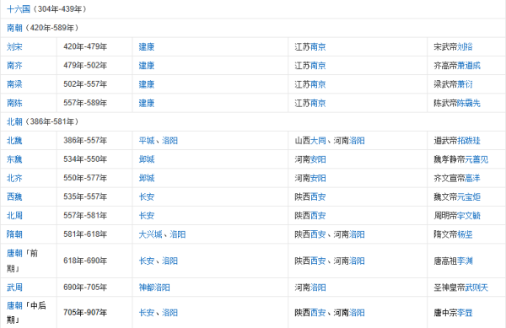Click 洛阳 capital link in the 北魏 row
The image size is (506, 328).
(170, 140)
